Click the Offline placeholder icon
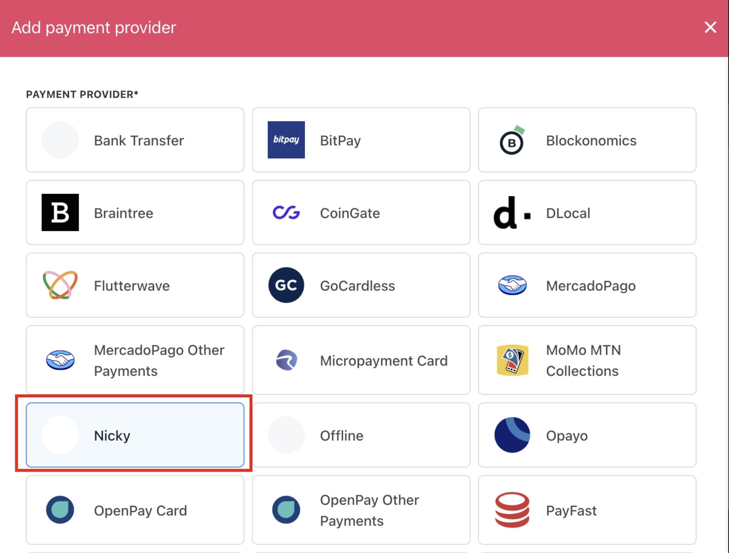Viewport: 729px width, 553px height. [x=286, y=435]
